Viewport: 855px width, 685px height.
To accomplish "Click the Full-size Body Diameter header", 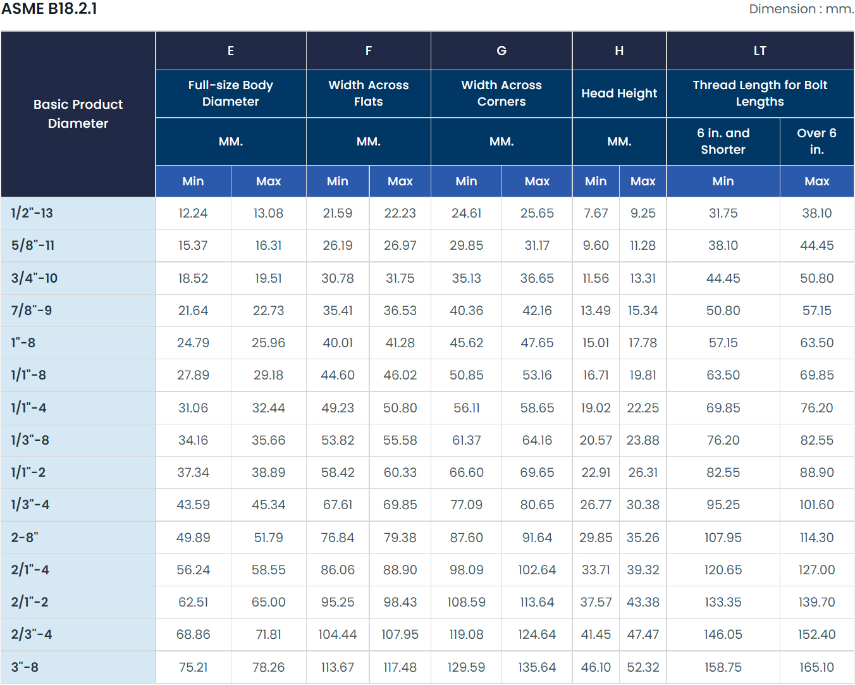I will pos(231,93).
